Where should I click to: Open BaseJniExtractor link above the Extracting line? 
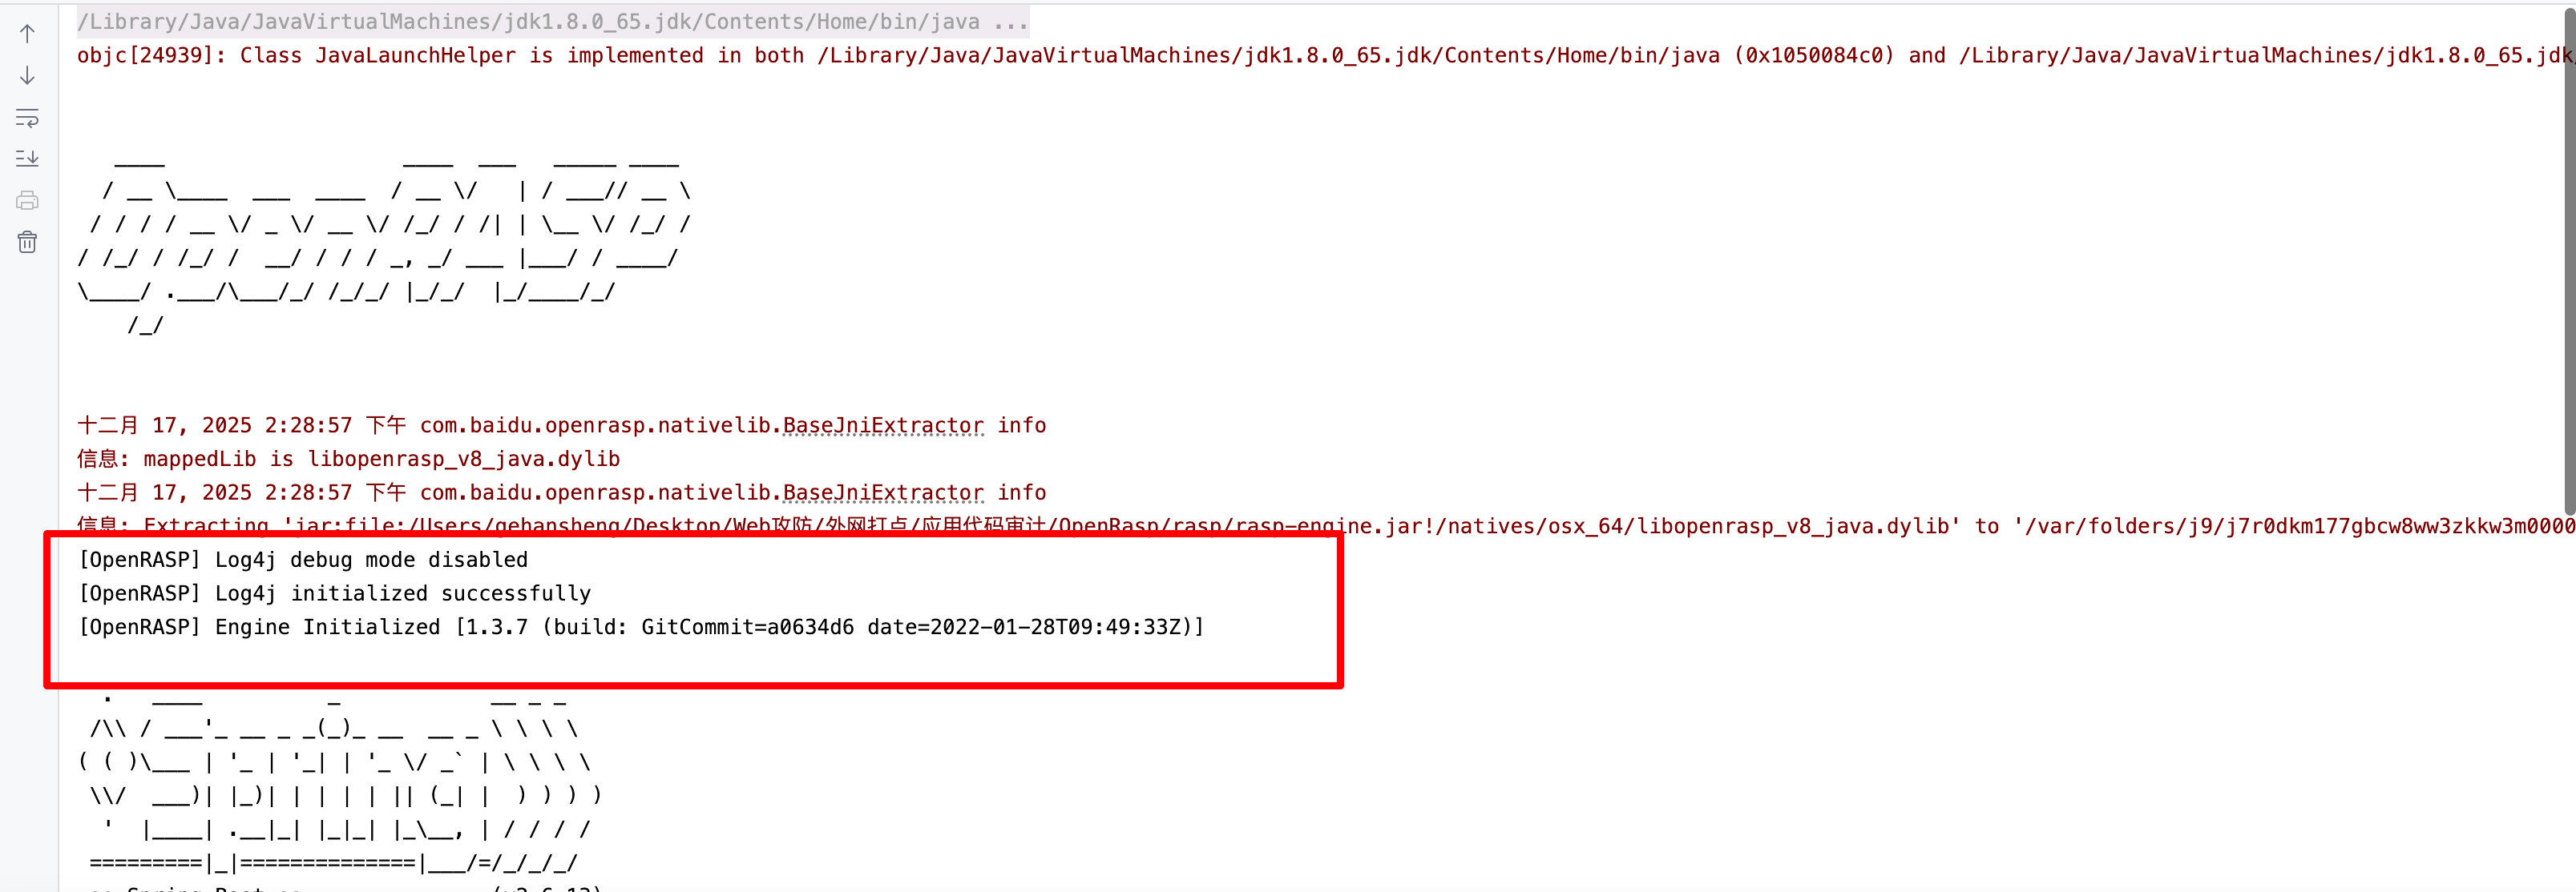882,492
